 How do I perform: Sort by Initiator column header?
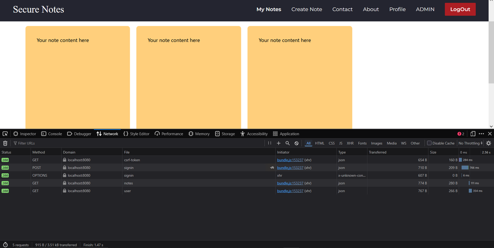(306, 152)
